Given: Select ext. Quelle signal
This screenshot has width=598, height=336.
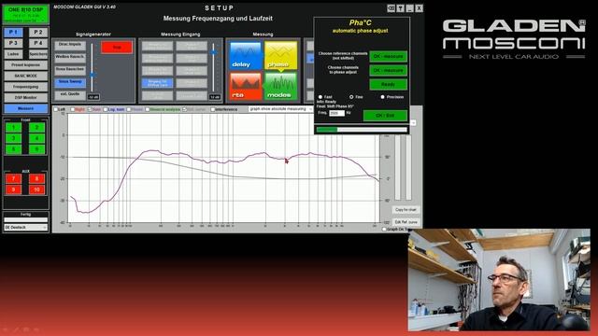Looking at the screenshot, I should point(70,94).
